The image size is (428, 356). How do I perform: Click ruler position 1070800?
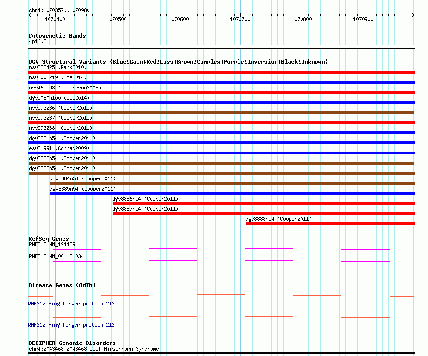click(302, 19)
